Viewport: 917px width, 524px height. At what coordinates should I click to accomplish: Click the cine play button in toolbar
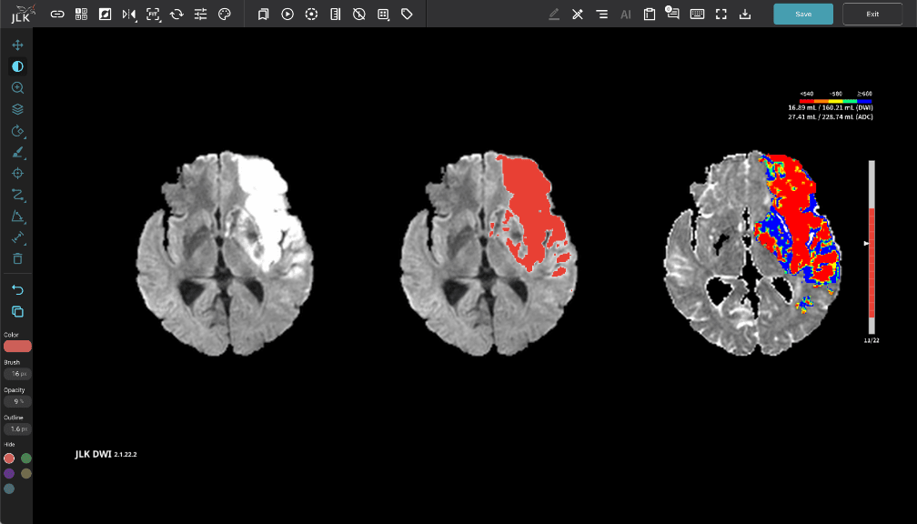tap(287, 14)
